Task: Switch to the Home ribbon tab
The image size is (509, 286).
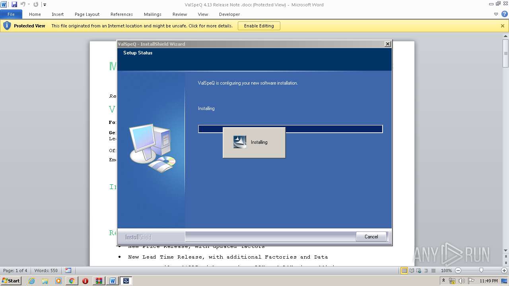Action: coord(35,14)
